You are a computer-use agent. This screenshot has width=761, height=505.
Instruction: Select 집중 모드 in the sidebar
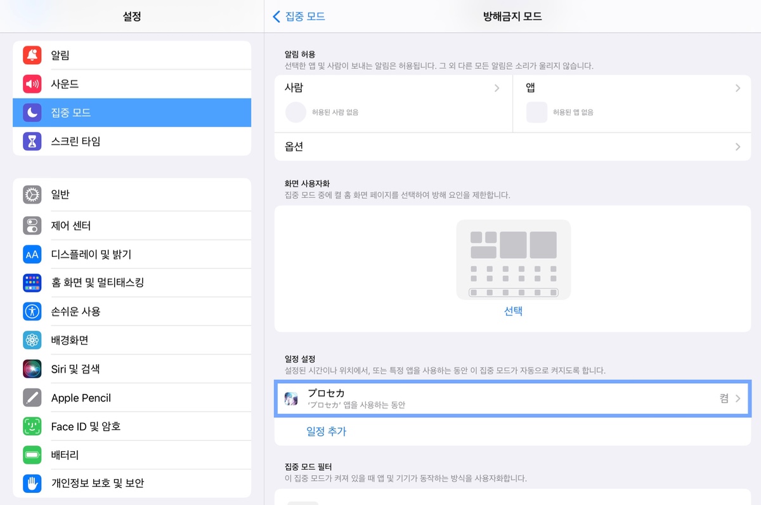132,112
